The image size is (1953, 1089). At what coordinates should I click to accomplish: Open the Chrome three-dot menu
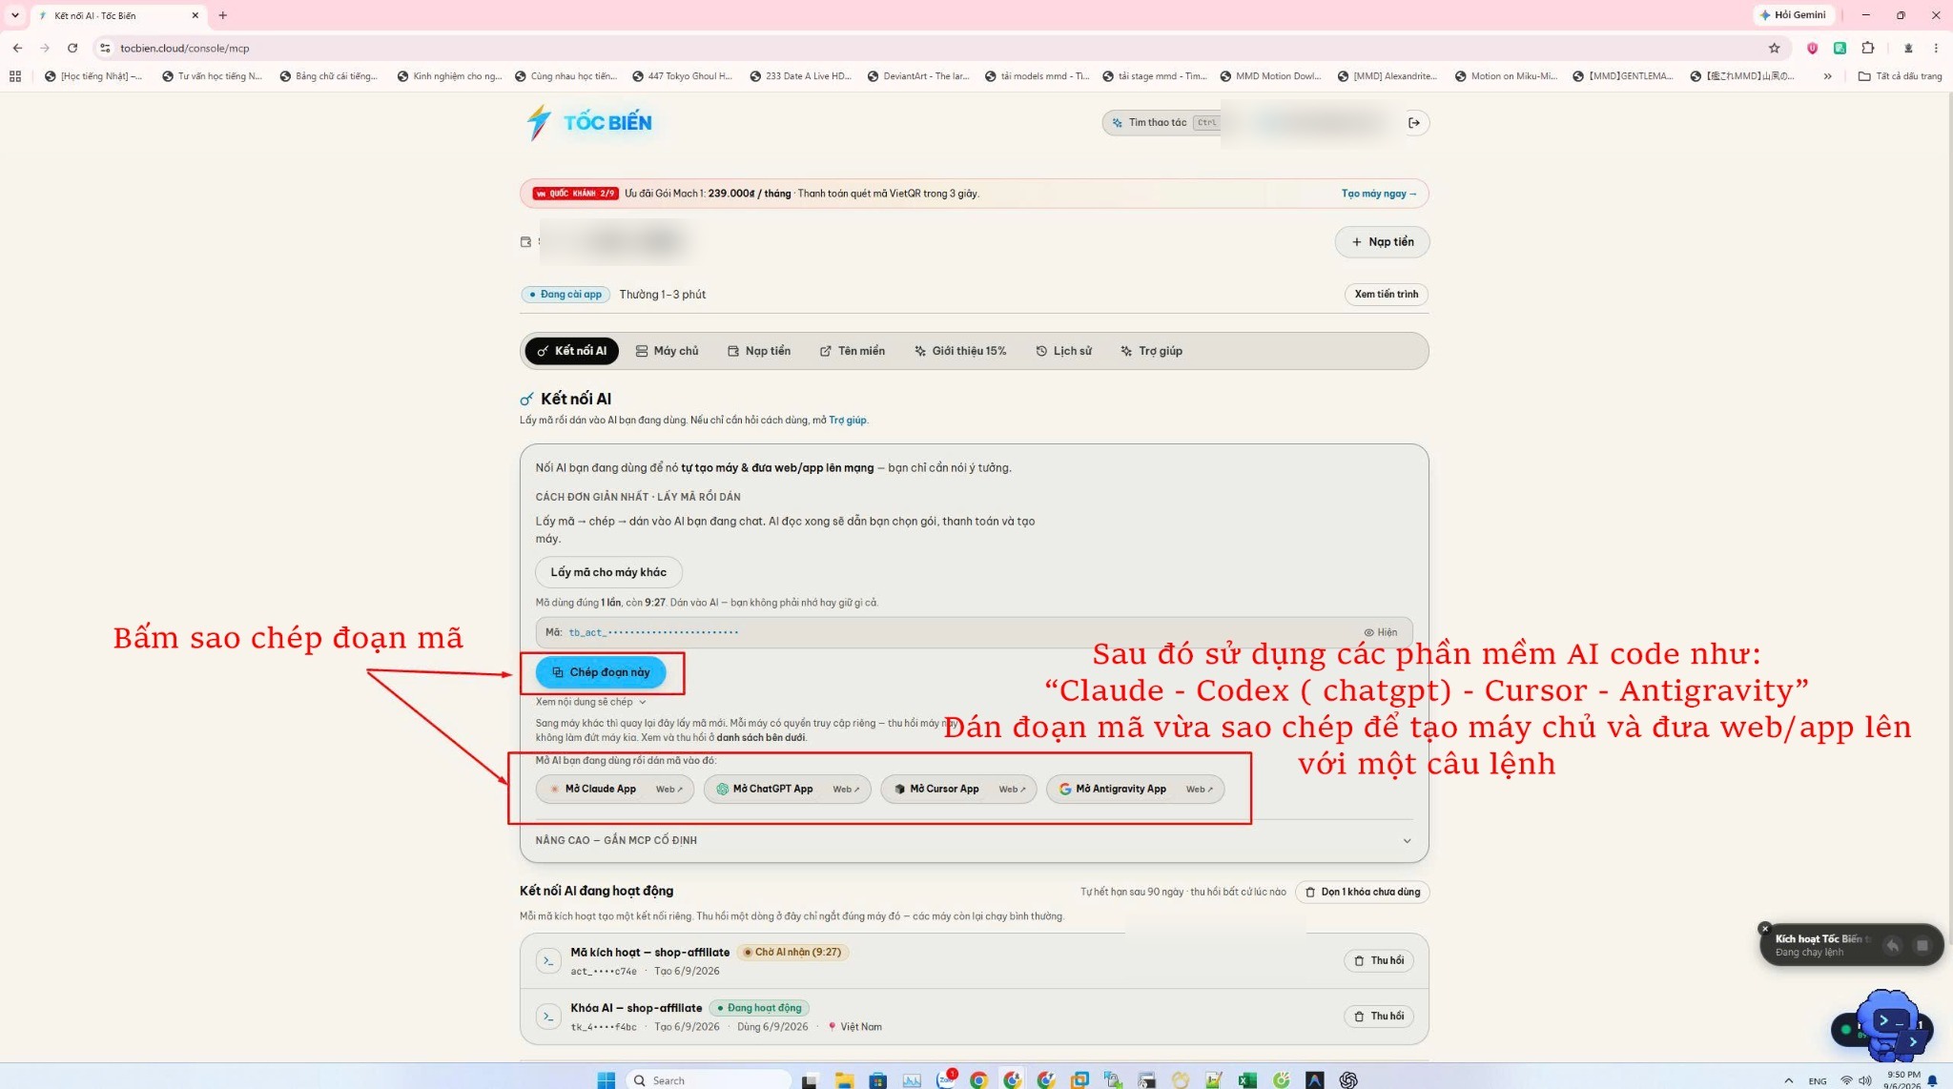click(1936, 48)
